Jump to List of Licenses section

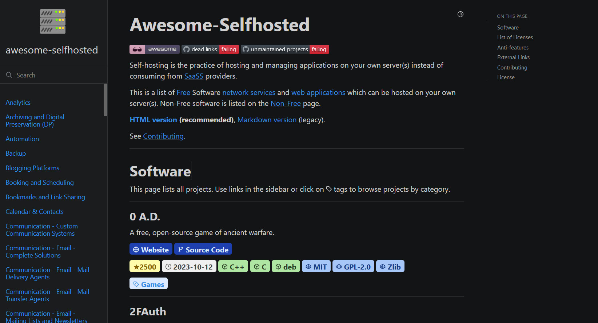tap(515, 37)
